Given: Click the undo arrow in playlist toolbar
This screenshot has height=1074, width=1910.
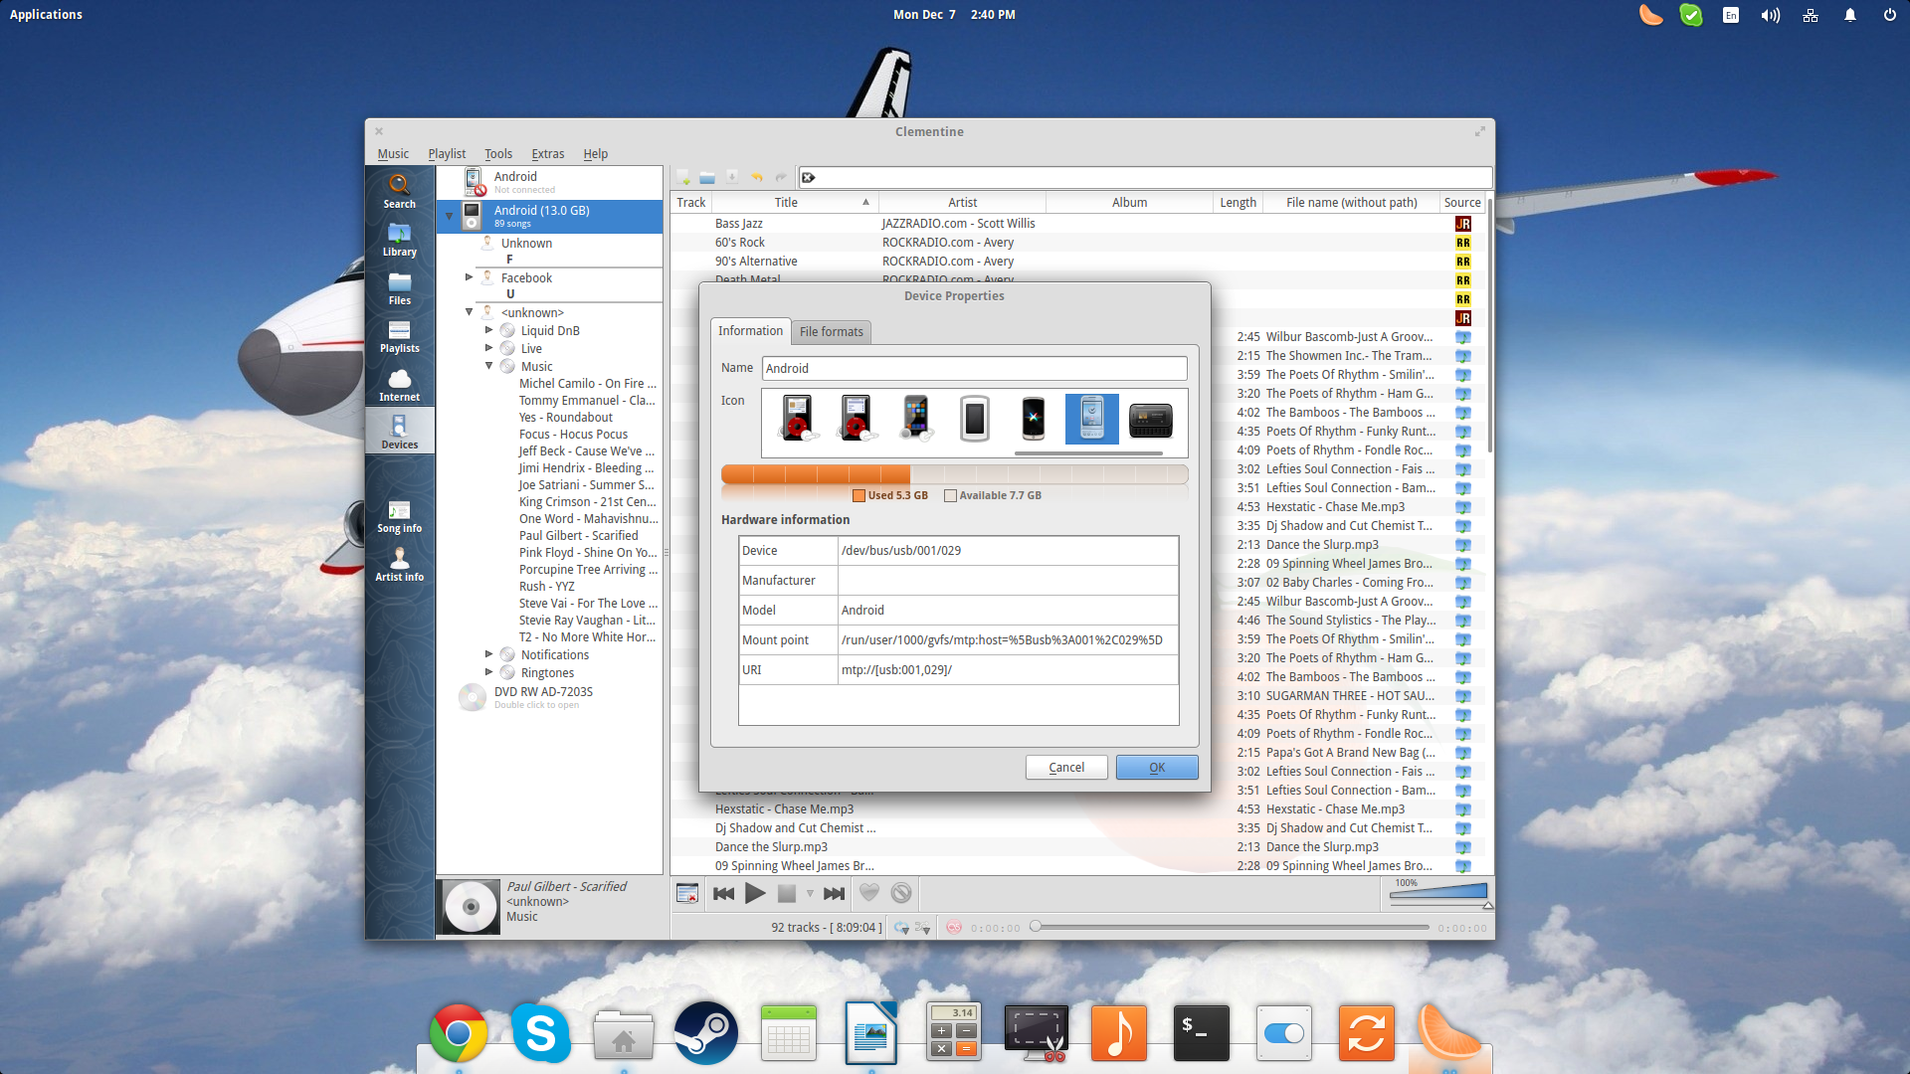Looking at the screenshot, I should pyautogui.click(x=757, y=177).
